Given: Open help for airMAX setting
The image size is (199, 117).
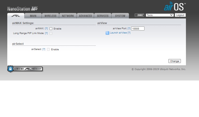Looking at the screenshot, I should pyautogui.click(x=46, y=28).
